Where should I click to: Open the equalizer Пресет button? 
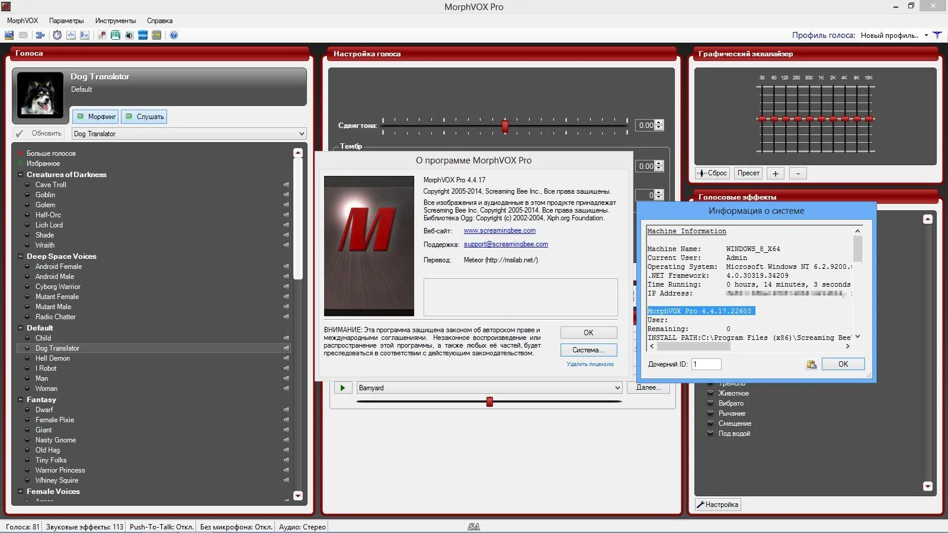point(748,174)
